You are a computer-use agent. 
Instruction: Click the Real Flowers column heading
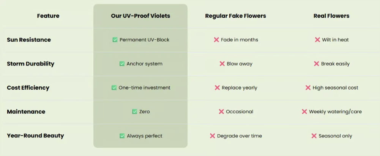[x=331, y=16]
